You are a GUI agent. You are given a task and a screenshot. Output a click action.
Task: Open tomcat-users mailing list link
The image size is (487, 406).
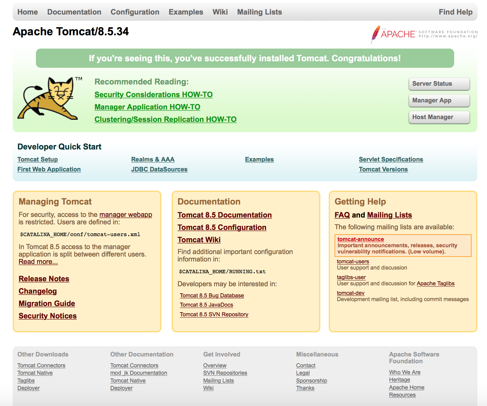click(353, 261)
